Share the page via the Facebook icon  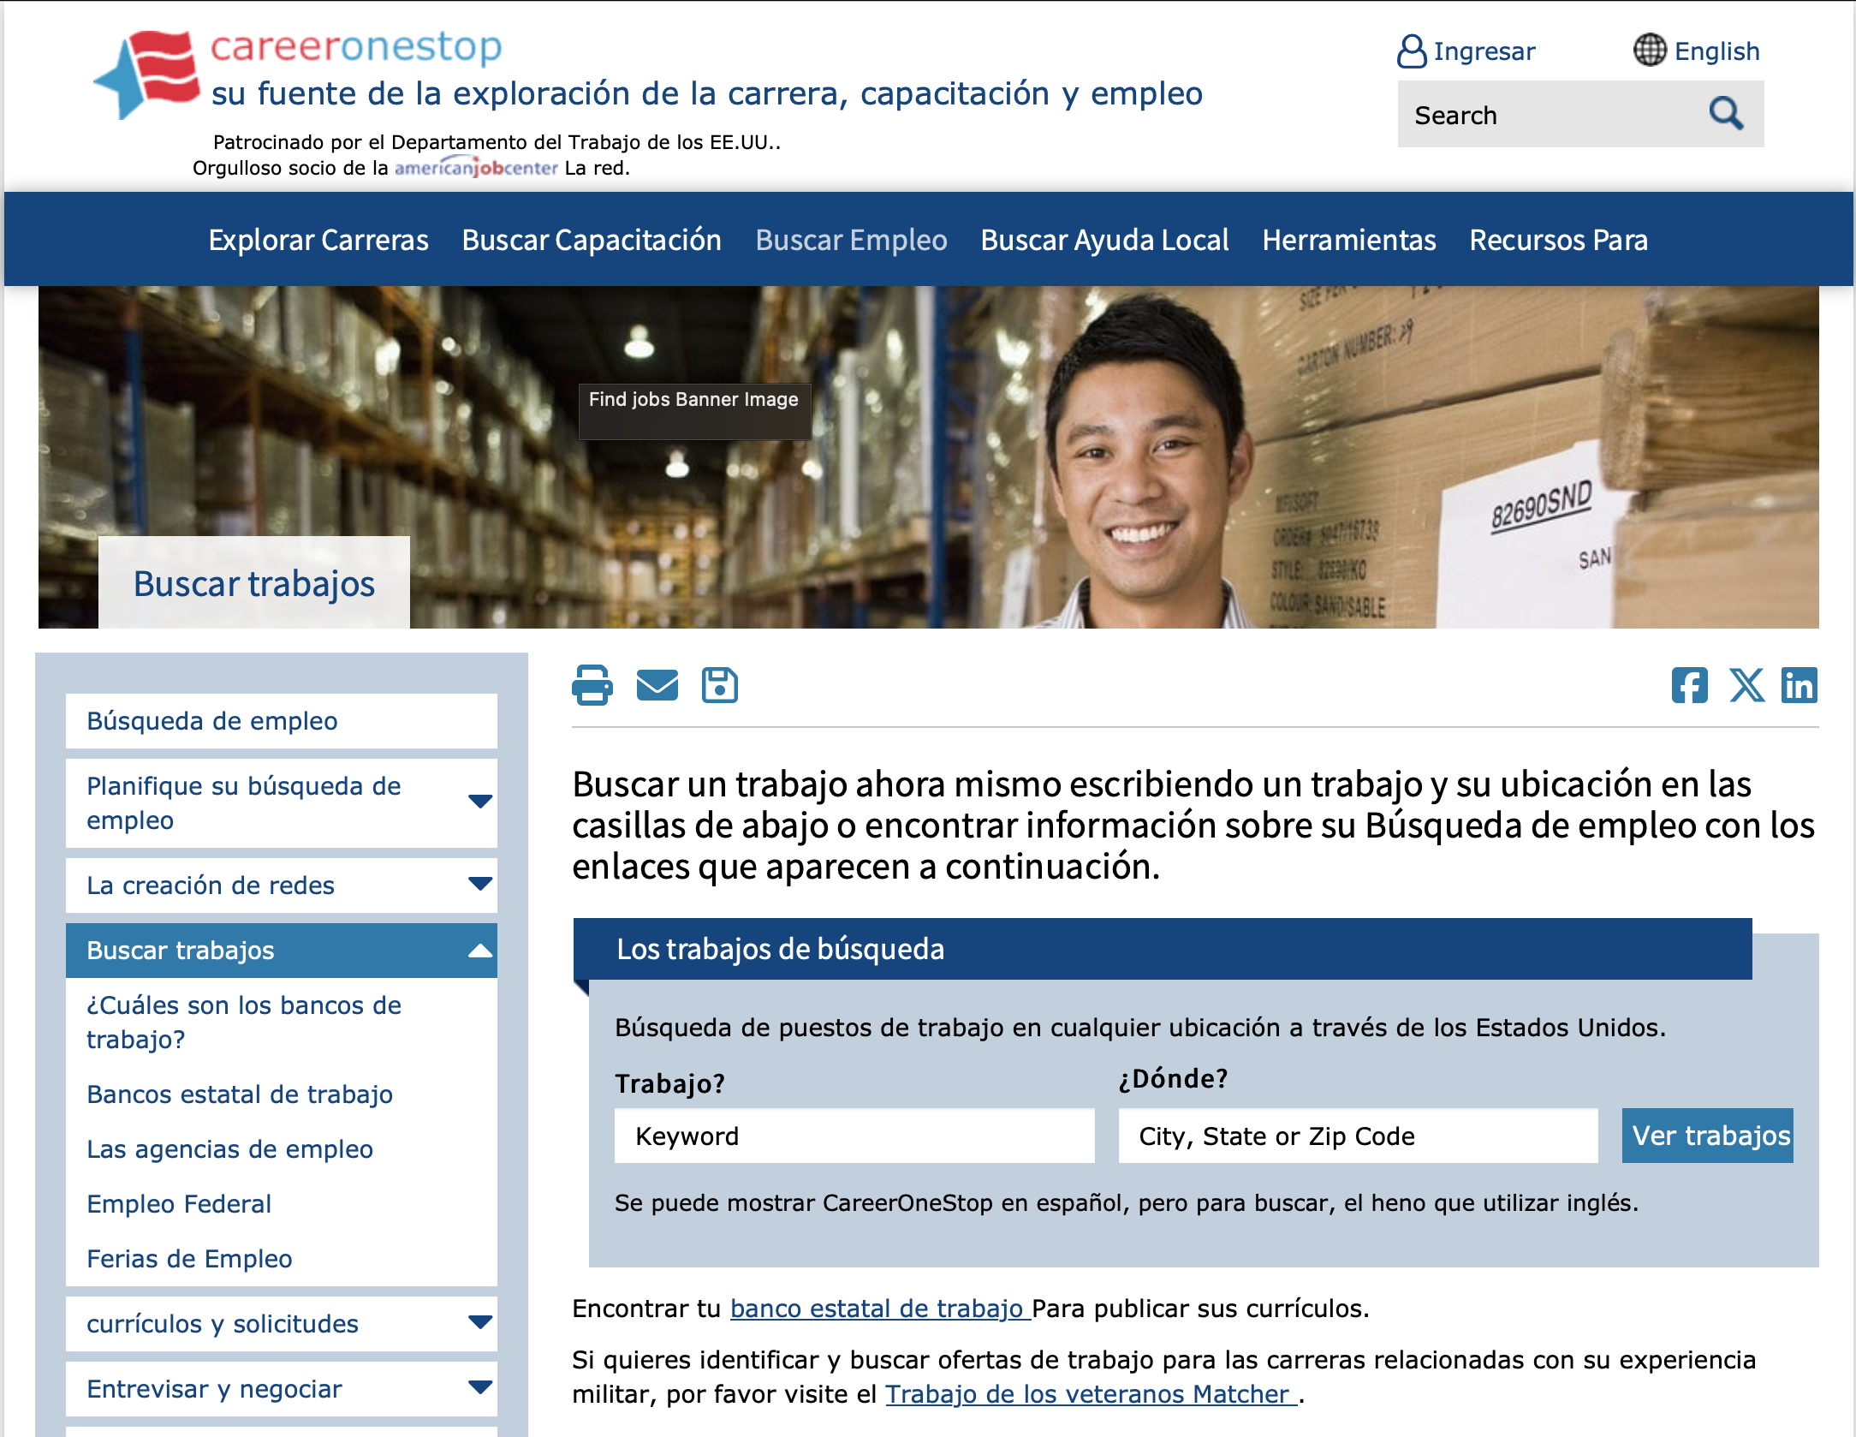[x=1690, y=685]
